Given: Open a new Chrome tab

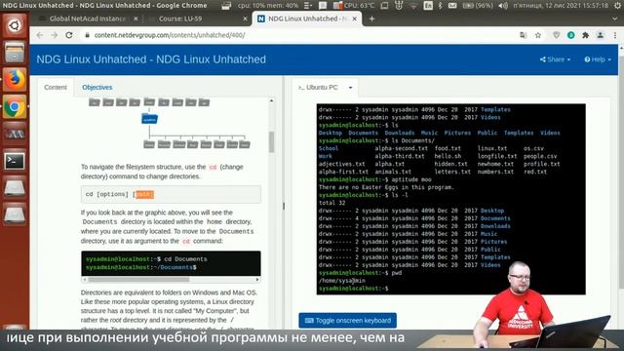Looking at the screenshot, I should pyautogui.click(x=371, y=19).
